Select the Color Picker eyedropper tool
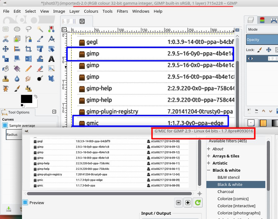Viewport: 278px width, 219px height. coord(40,39)
